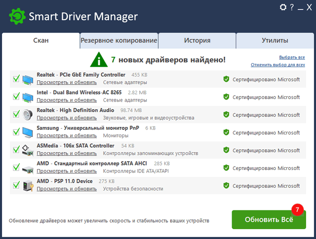Viewport: 316px width, 239px height.
Task: Click Просмотреть и обновить under Realtek Audio
Action: (67, 118)
